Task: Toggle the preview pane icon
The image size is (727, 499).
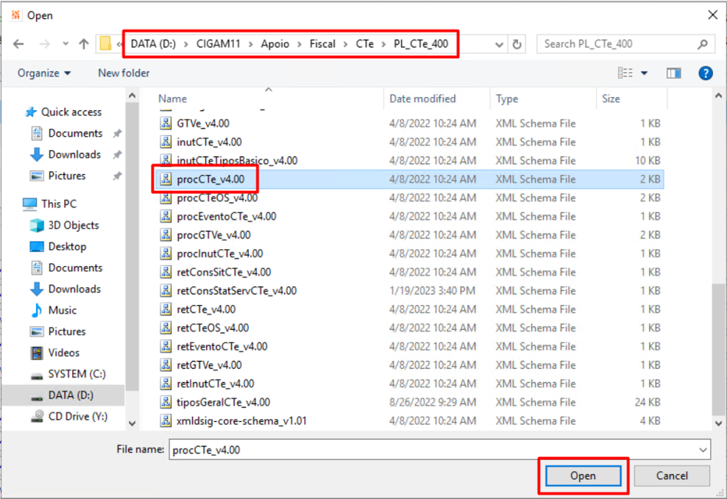Action: (674, 73)
